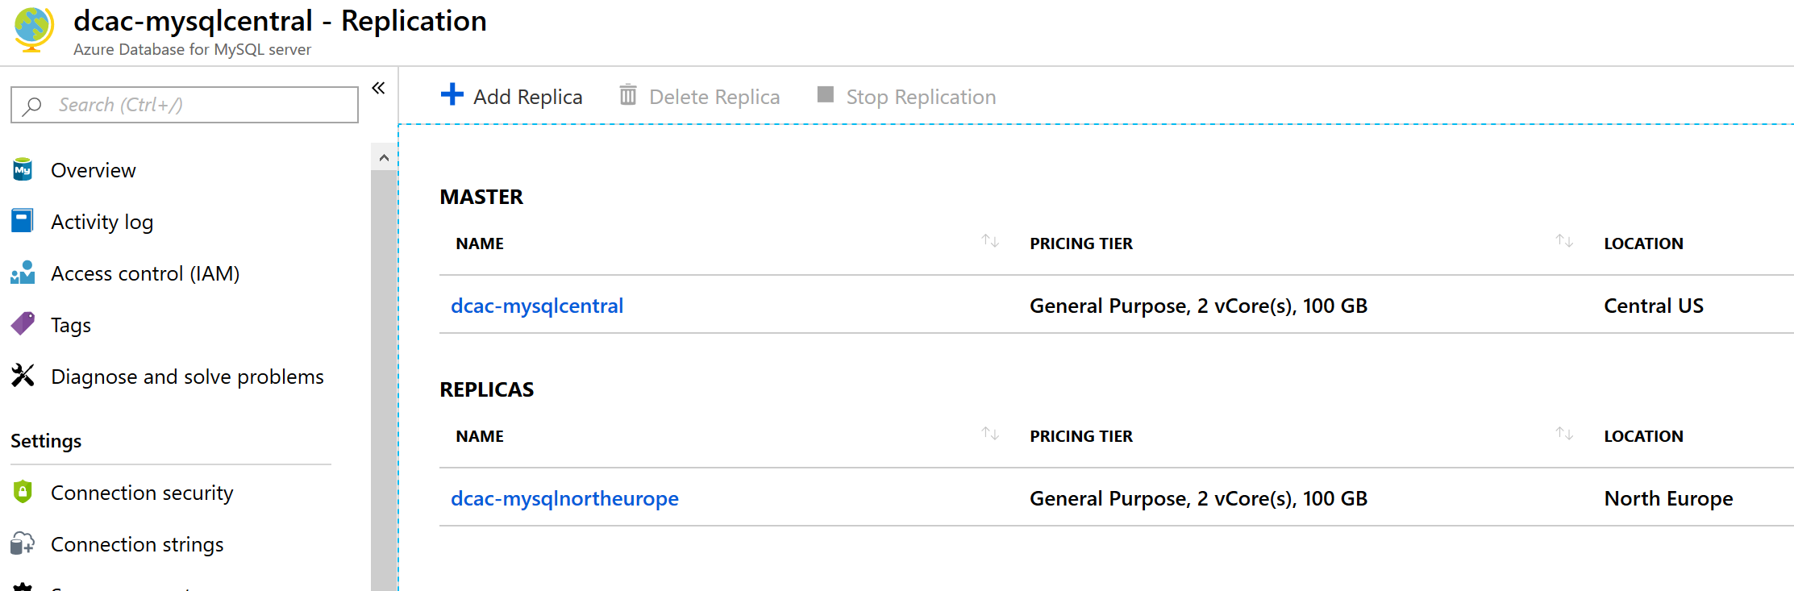Open Overview via its MySQL icon

pos(23,169)
